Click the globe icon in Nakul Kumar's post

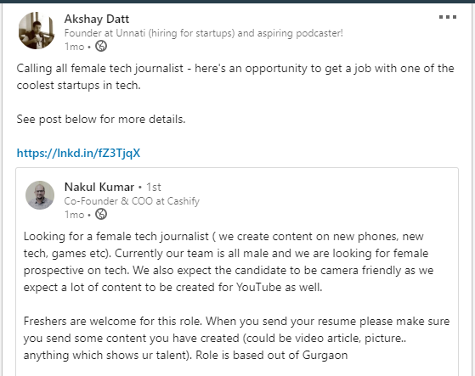coord(101,214)
